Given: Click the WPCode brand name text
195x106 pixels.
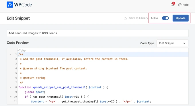Looking at the screenshot, I should coord(23,5).
